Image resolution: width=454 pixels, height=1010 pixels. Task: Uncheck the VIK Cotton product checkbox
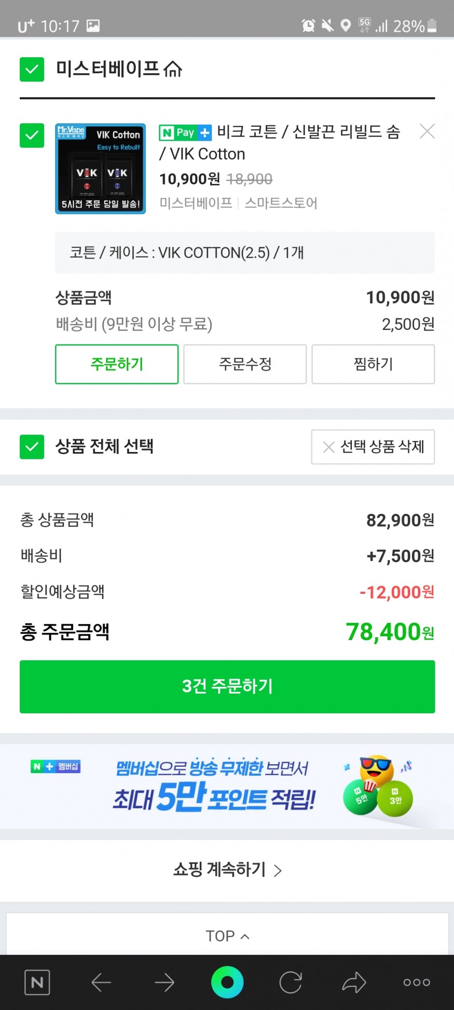32,135
